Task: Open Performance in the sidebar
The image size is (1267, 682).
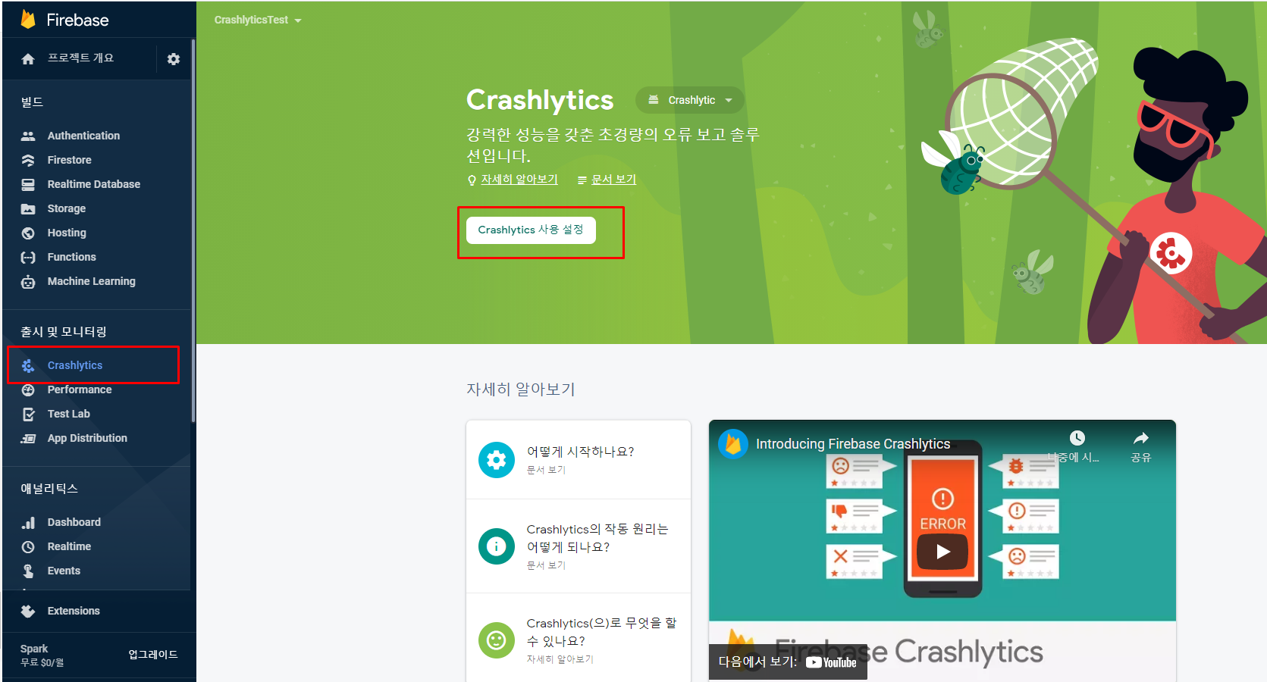Action: (80, 390)
